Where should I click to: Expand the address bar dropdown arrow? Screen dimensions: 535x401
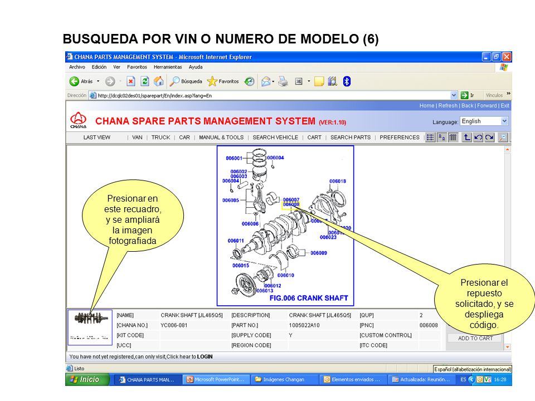click(x=454, y=95)
